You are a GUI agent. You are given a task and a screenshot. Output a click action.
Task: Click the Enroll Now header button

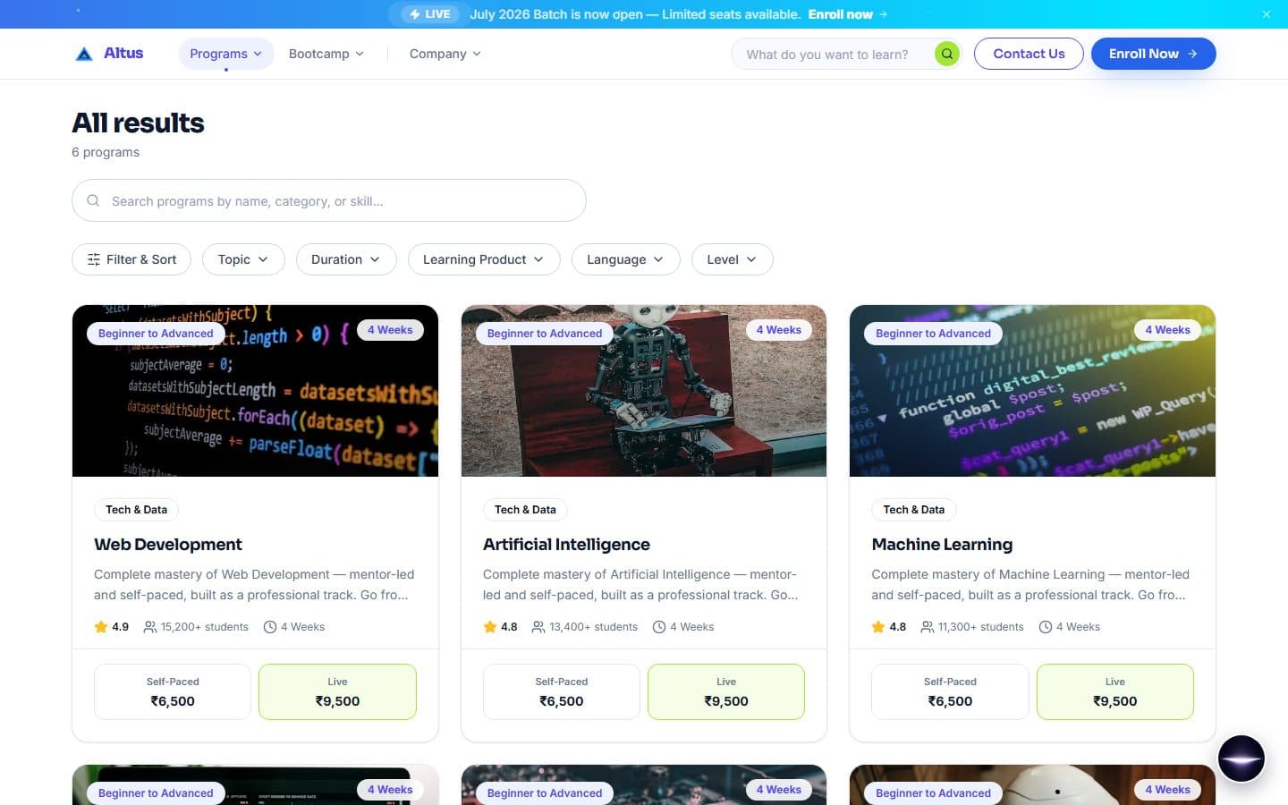[x=1153, y=54]
